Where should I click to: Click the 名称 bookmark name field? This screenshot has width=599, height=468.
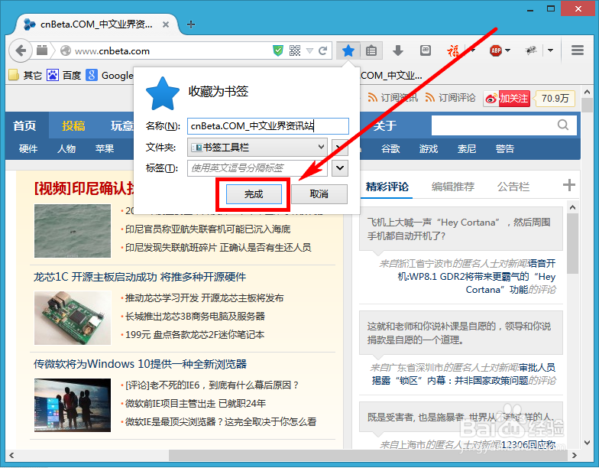point(267,125)
